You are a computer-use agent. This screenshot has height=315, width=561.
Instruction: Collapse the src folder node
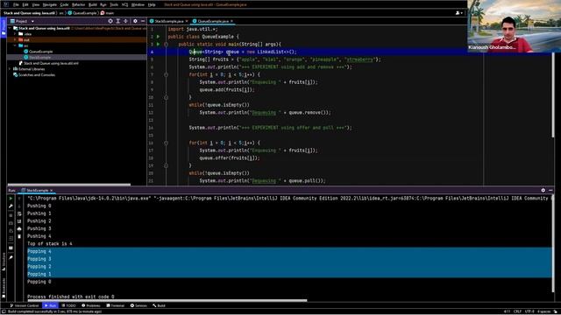coord(15,45)
